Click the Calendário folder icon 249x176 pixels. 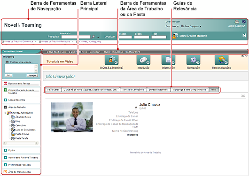pos(13,126)
